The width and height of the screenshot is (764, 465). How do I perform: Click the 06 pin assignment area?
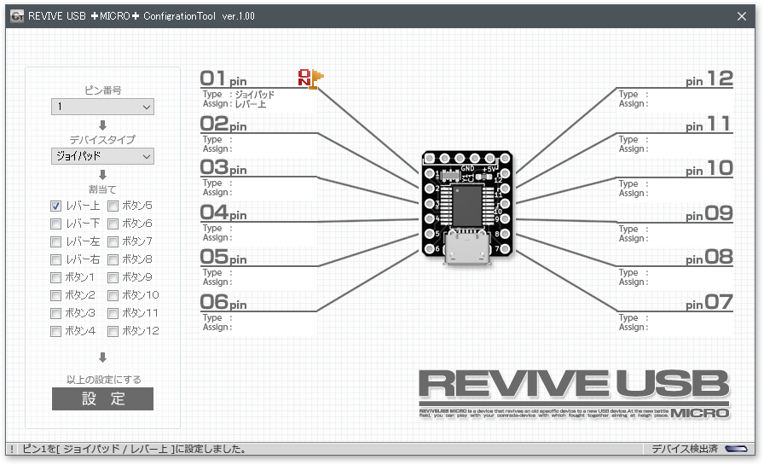coord(258,323)
